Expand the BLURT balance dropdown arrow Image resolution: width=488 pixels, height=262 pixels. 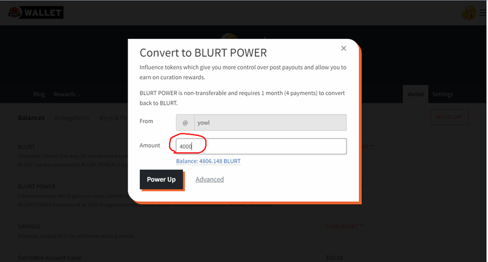coord(372,146)
